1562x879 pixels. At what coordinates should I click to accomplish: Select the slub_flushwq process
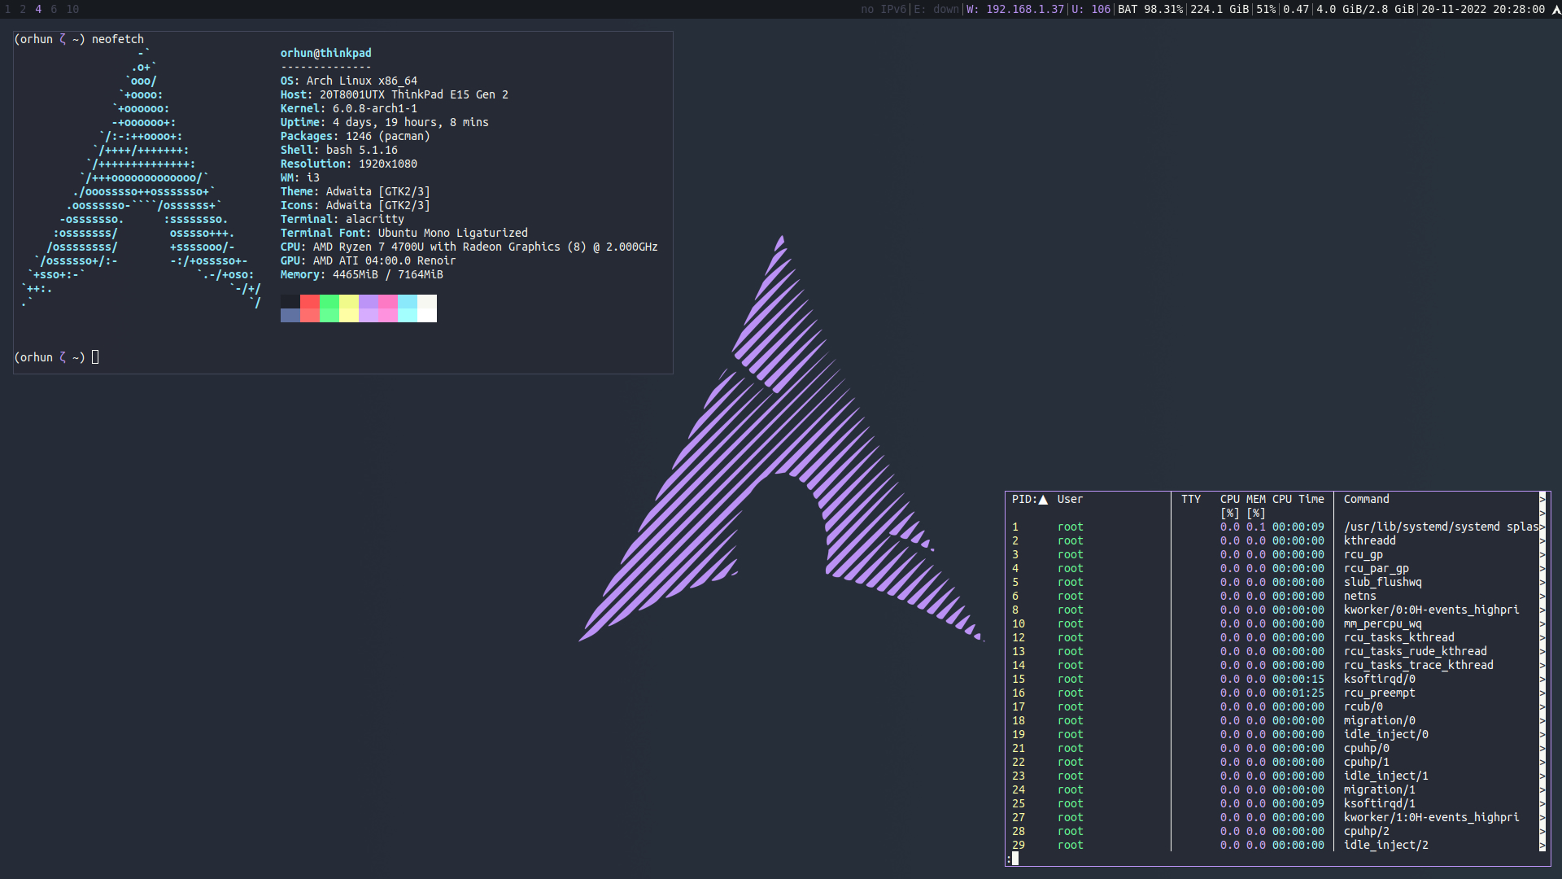(1274, 583)
